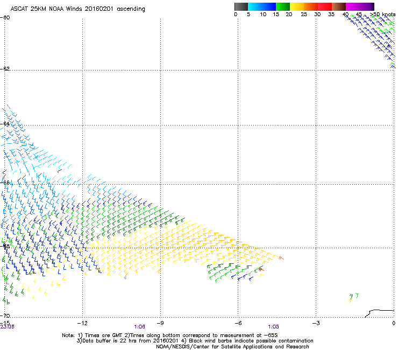The height and width of the screenshot is (350, 398).
Task: Click the legend tick label 10
Action: [x=263, y=15]
